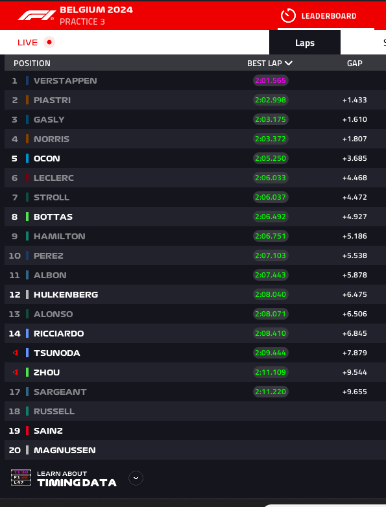The height and width of the screenshot is (507, 386).
Task: Click the Gap column header
Action: click(355, 64)
